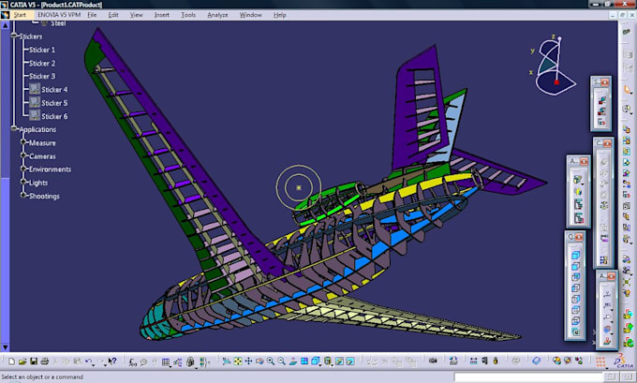
Task: Click the tree scrollbar up arrow
Action: (5, 25)
